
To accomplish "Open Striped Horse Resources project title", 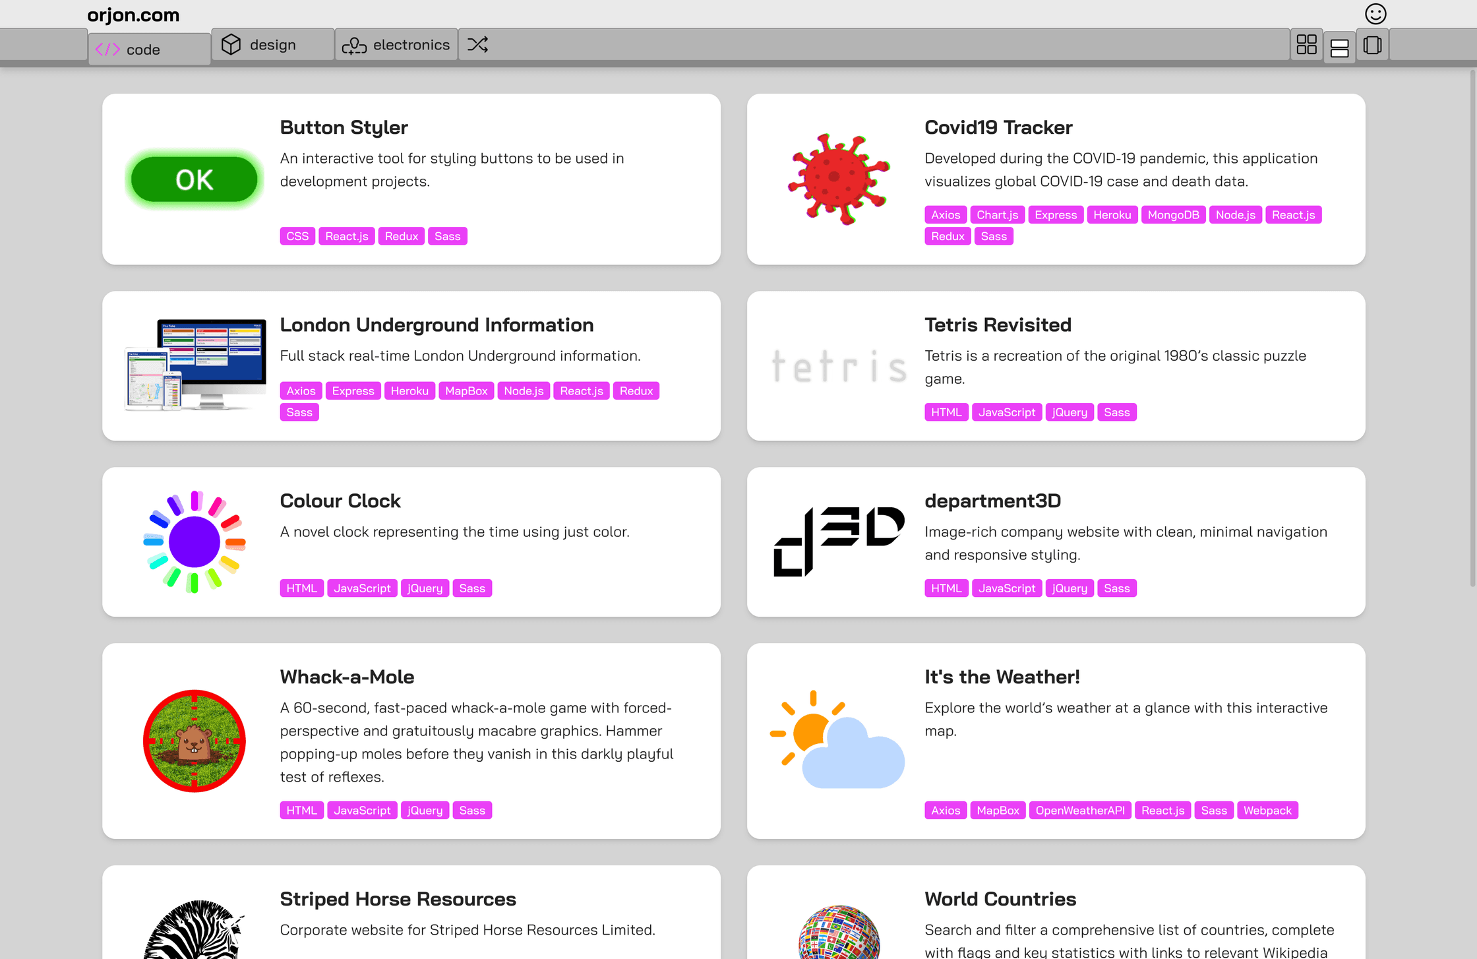I will click(398, 899).
